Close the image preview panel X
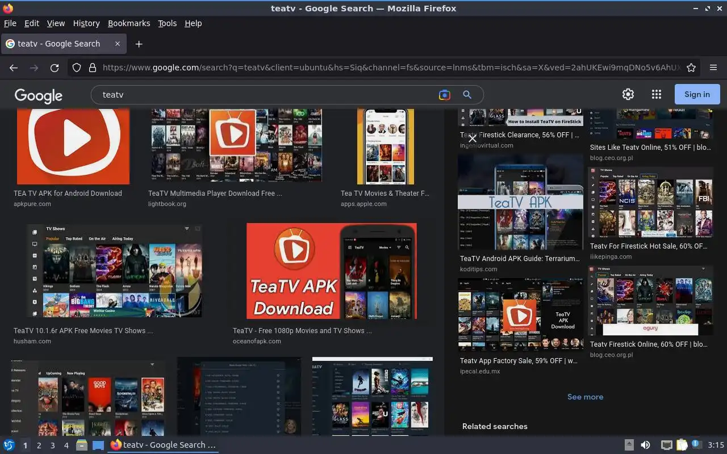This screenshot has height=454, width=727. coord(473,138)
